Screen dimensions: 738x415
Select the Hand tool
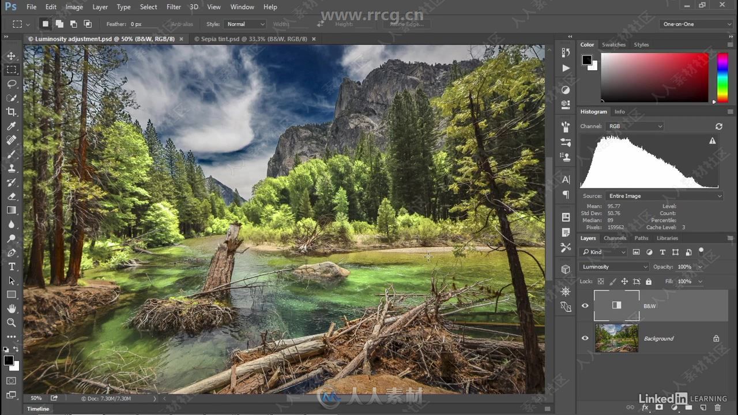tap(12, 309)
